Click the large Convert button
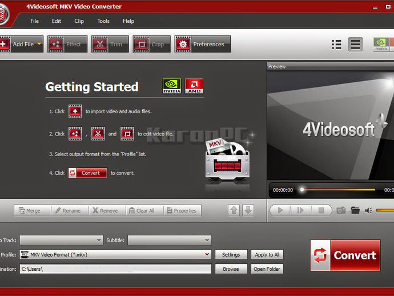The image size is (394, 296). 345,255
